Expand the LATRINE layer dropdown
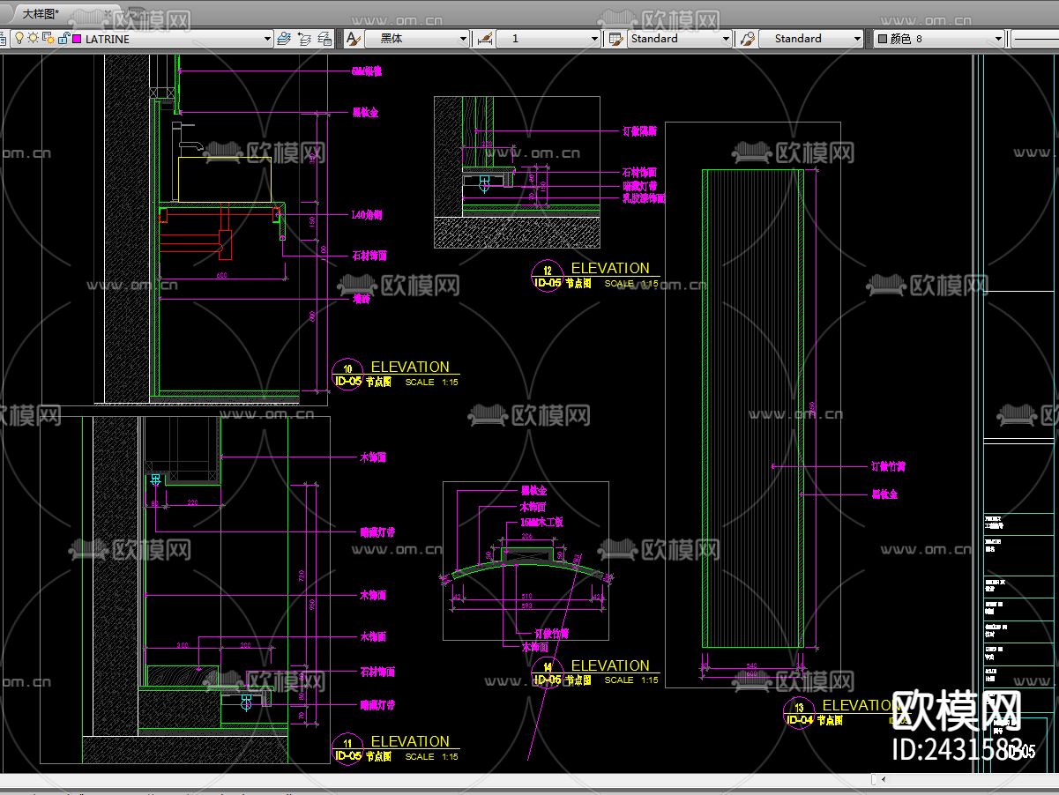Viewport: 1059px width, 795px height. click(x=268, y=39)
